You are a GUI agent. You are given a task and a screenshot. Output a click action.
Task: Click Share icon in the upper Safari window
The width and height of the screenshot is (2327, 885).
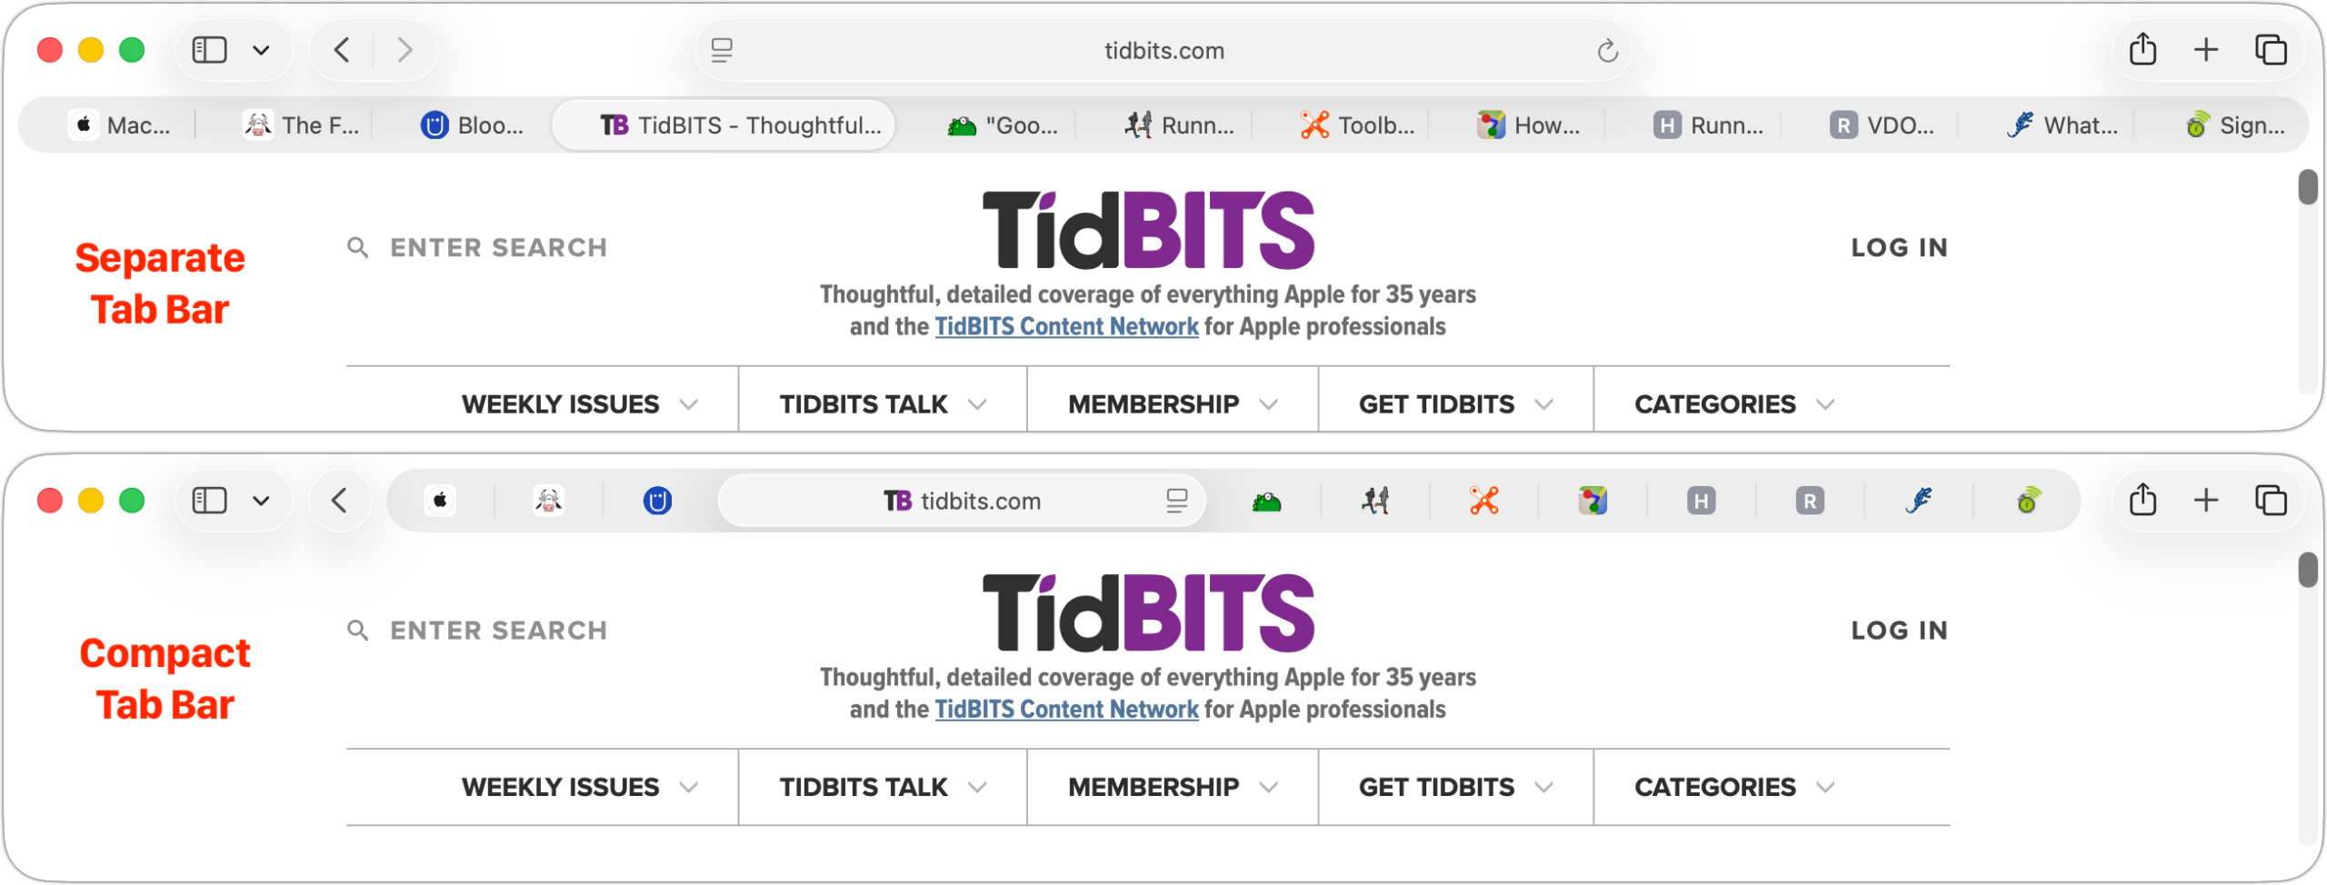tap(2142, 50)
